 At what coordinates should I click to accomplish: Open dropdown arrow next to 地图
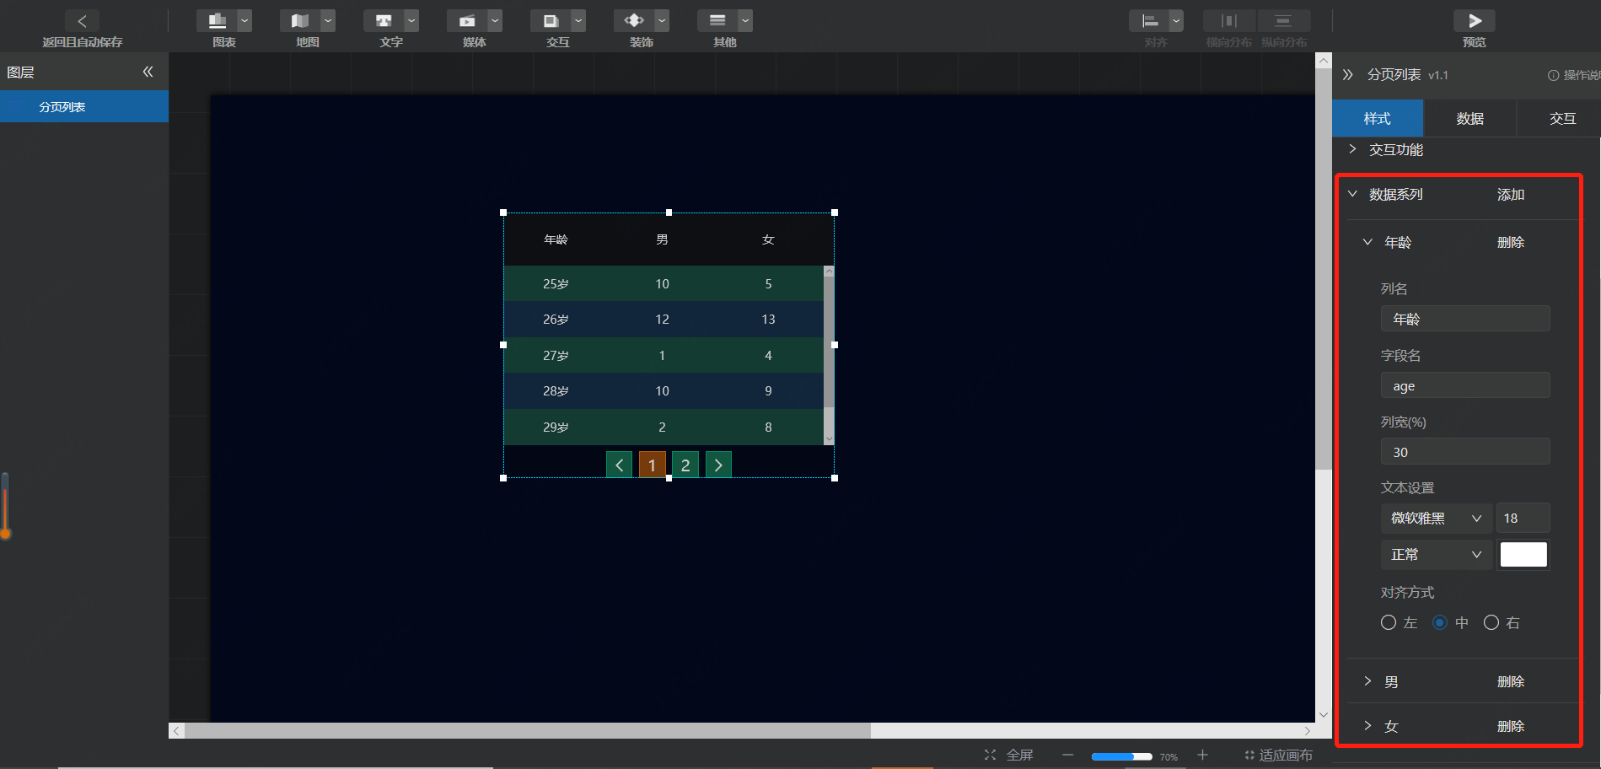(328, 21)
